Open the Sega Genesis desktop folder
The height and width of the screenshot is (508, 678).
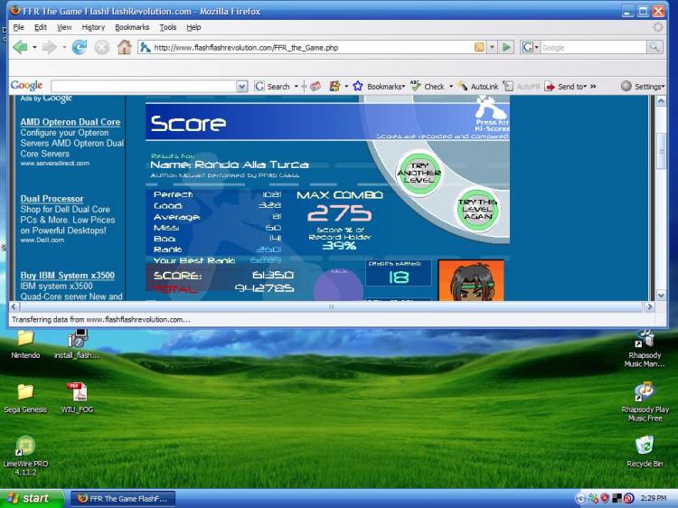25,399
